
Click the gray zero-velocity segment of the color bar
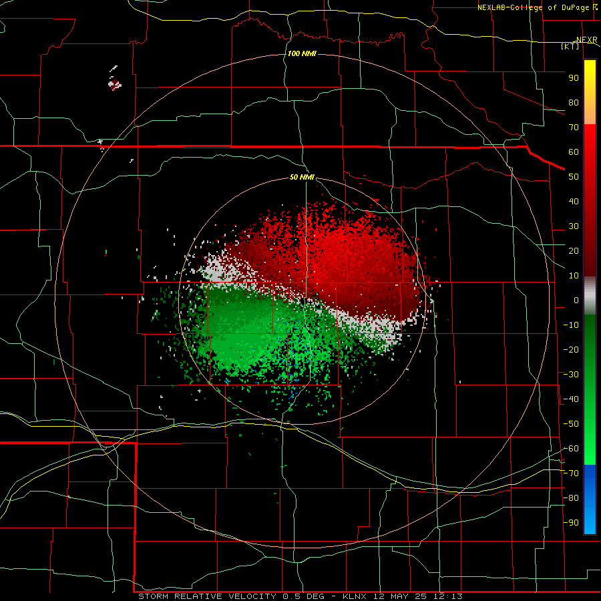[x=590, y=296]
